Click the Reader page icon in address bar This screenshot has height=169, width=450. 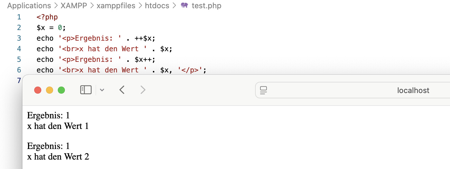(264, 90)
